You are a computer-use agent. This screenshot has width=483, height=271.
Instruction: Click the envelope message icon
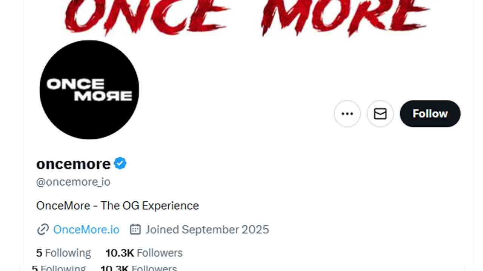coord(380,114)
